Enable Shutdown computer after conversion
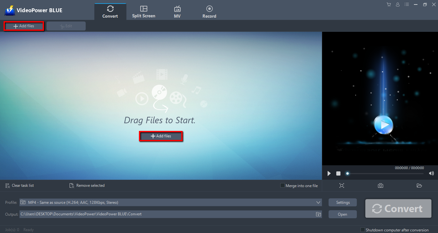The image size is (438, 233). point(363,230)
